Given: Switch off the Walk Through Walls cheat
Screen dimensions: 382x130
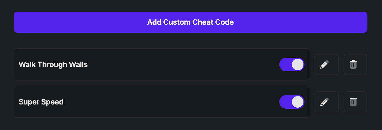Looking at the screenshot, I should point(292,64).
